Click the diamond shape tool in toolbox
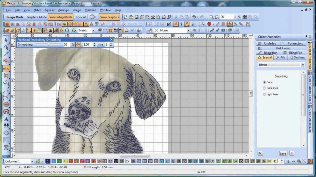 click(x=6, y=133)
